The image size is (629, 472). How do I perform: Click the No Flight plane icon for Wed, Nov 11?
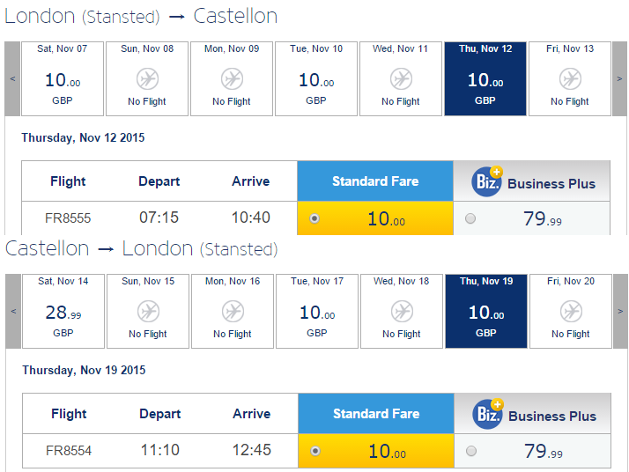[x=401, y=79]
